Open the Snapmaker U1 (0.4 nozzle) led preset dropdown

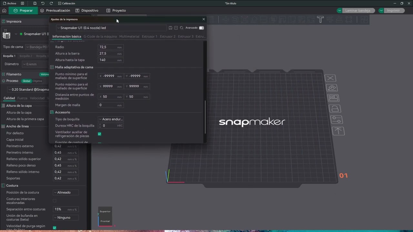(x=111, y=28)
